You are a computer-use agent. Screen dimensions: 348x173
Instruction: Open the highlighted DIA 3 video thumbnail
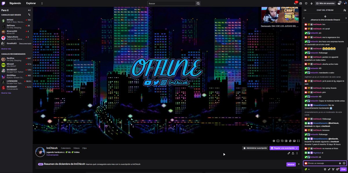point(280,15)
